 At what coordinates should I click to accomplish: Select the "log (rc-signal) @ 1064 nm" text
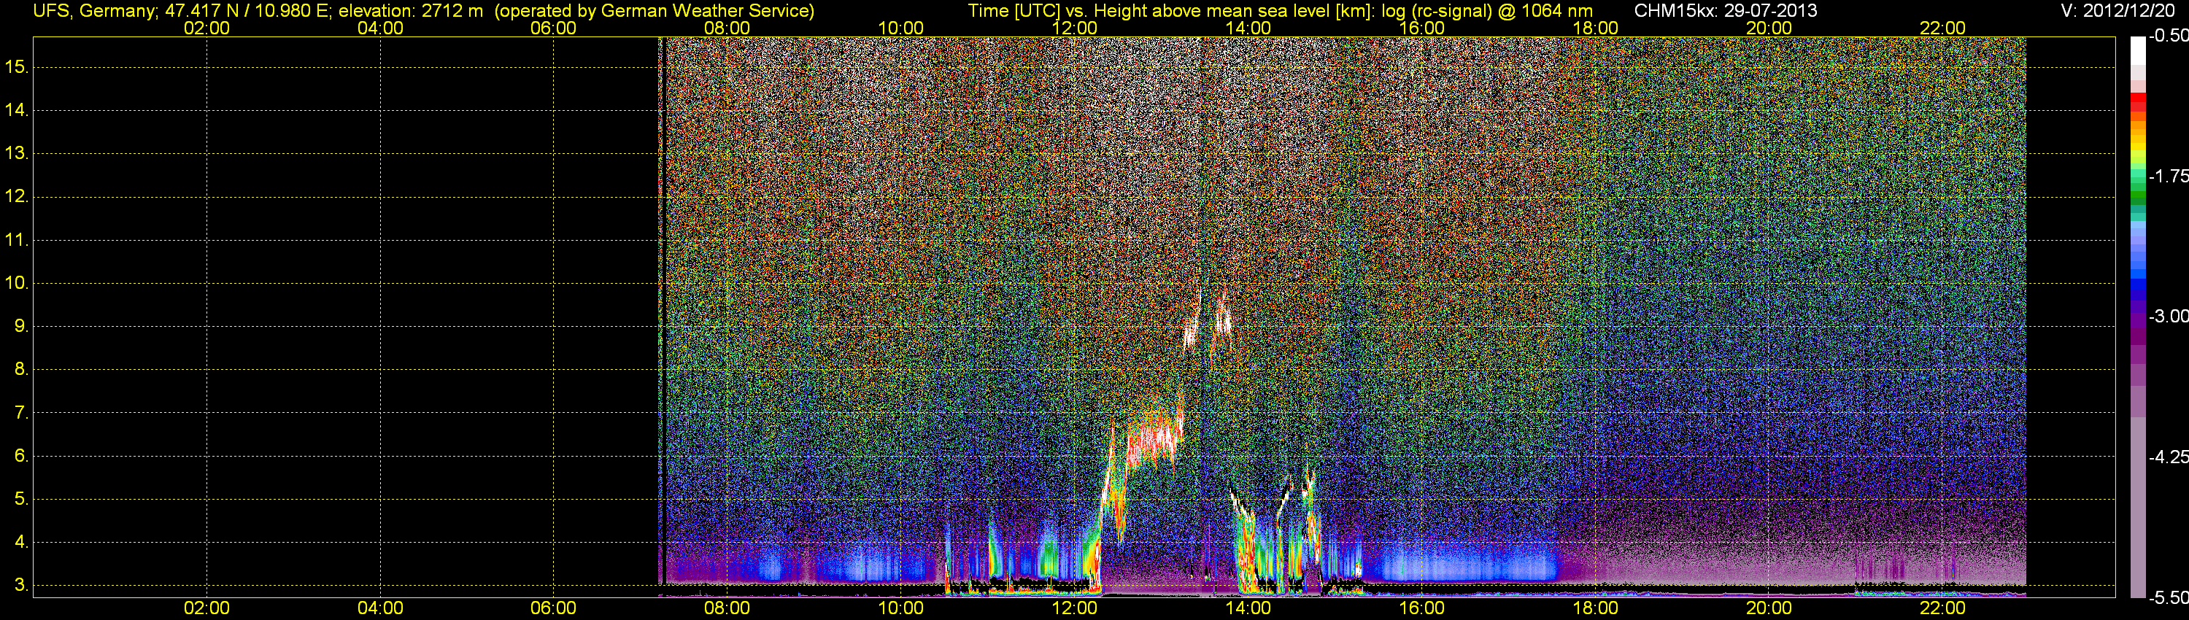(1487, 11)
